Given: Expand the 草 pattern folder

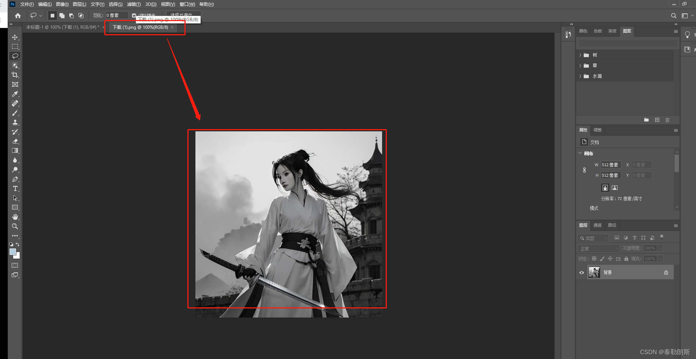Looking at the screenshot, I should (x=580, y=66).
